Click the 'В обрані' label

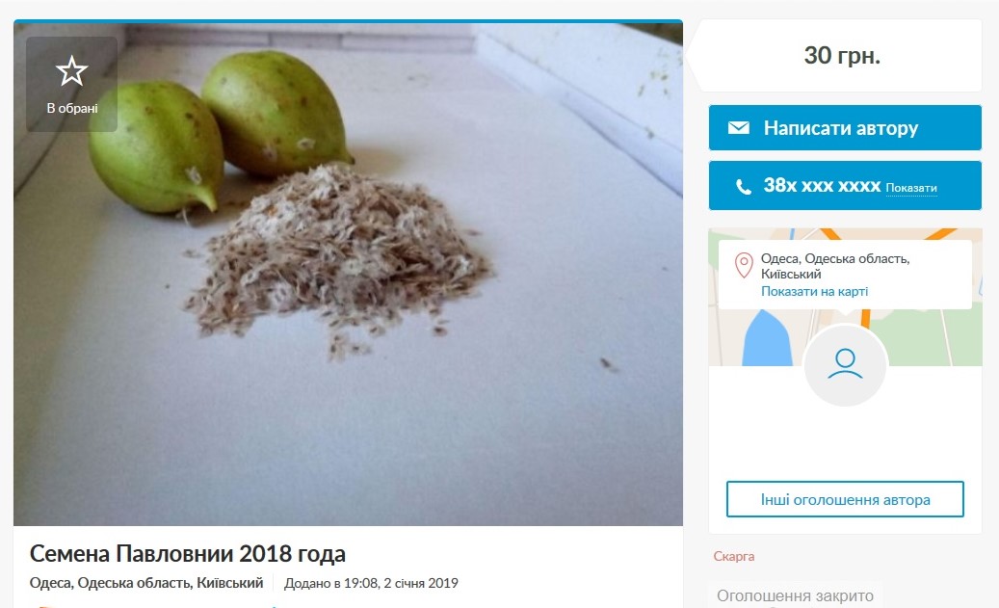click(x=72, y=108)
